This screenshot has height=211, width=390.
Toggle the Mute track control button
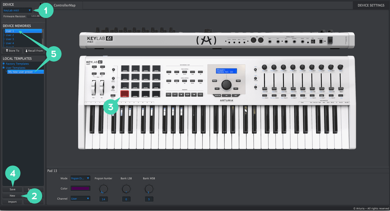[x=177, y=72]
